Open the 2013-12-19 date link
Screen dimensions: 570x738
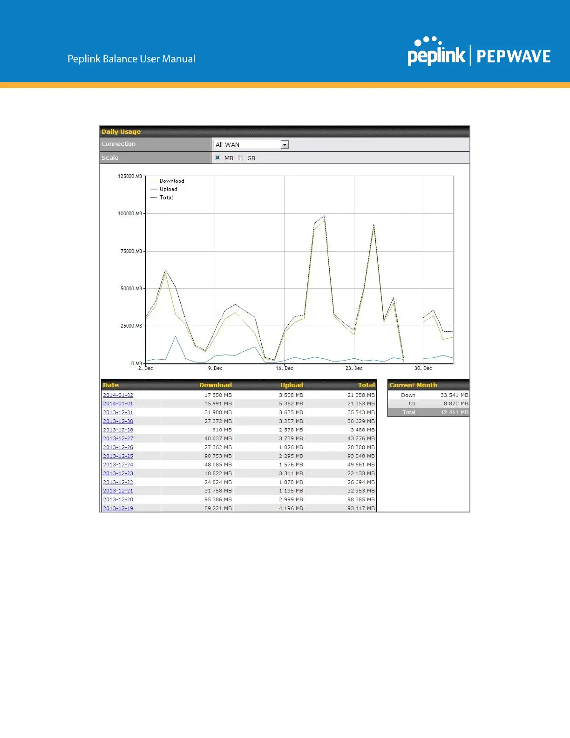tap(118, 508)
